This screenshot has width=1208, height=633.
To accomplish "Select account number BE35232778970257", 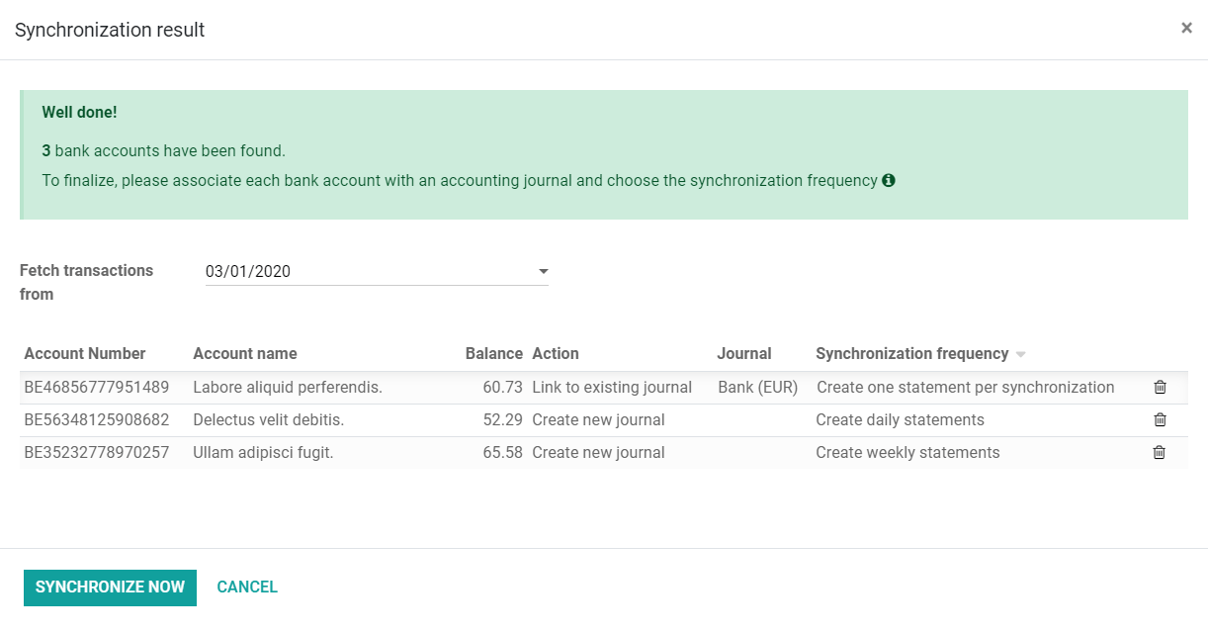I will (97, 452).
